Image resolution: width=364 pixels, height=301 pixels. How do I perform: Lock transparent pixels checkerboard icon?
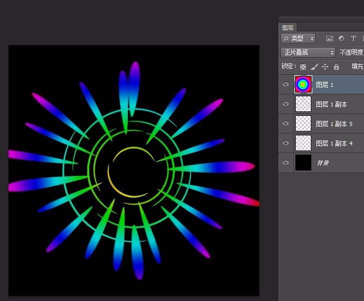coord(303,67)
